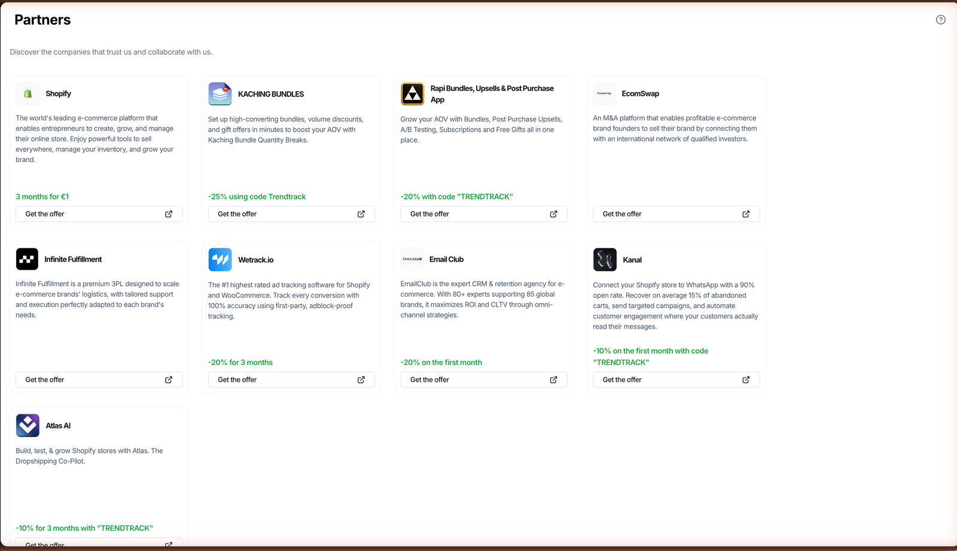Click the 'An M&A platform' EcomSwap description
957x551 pixels.
click(675, 129)
